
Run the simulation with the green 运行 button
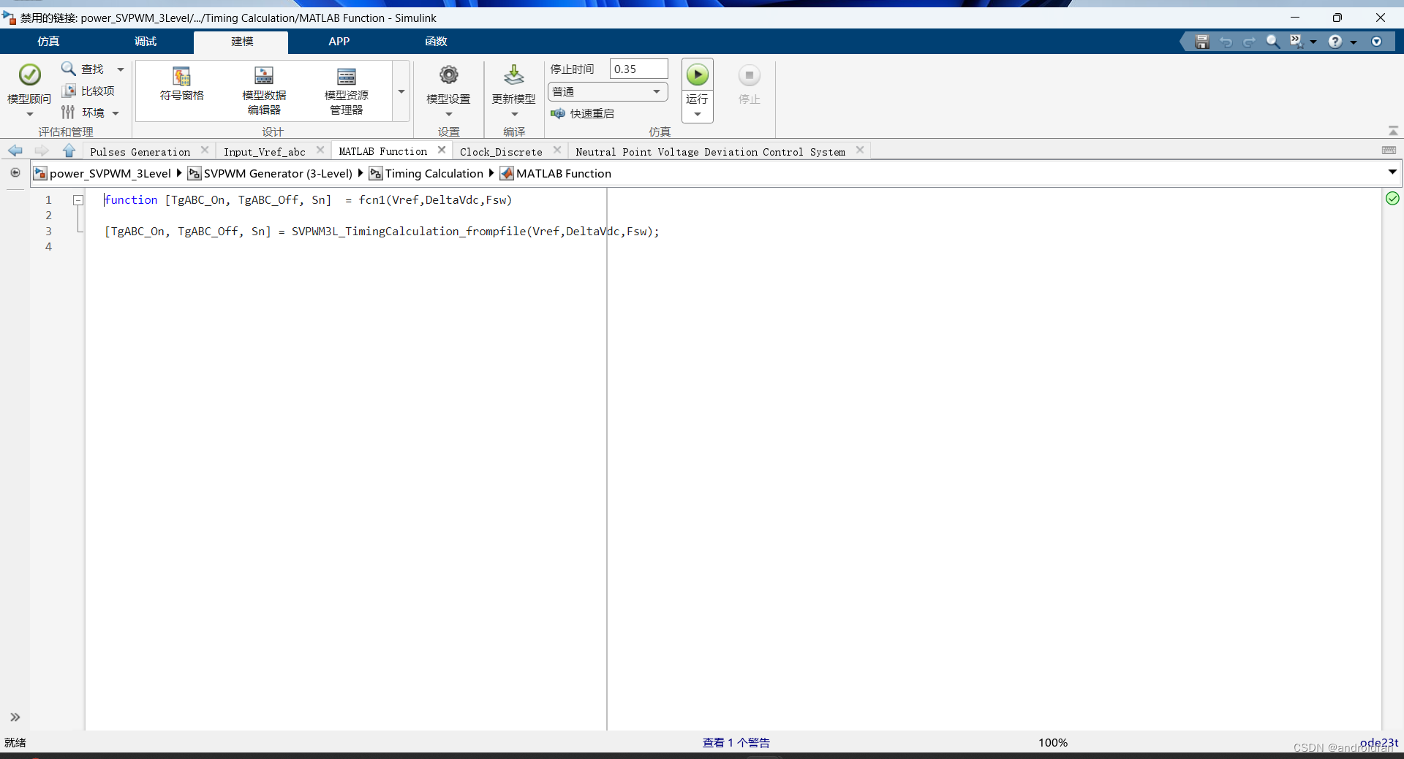(698, 75)
